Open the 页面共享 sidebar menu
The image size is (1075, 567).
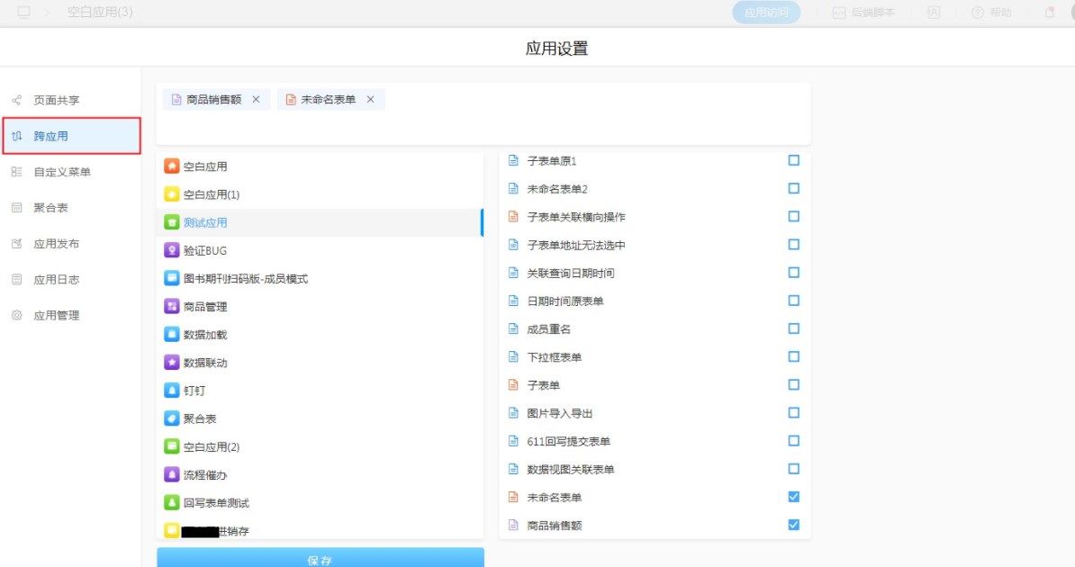tap(56, 100)
